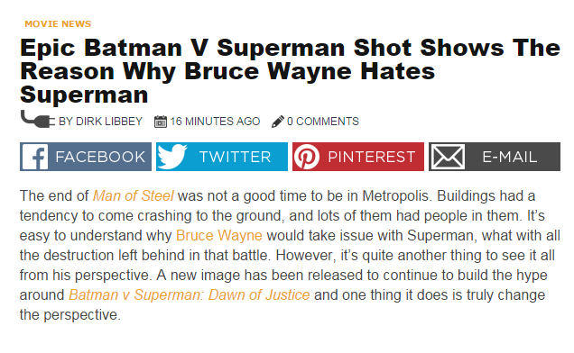The height and width of the screenshot is (353, 574).
Task: Share article via TWITTER button
Action: (222, 157)
